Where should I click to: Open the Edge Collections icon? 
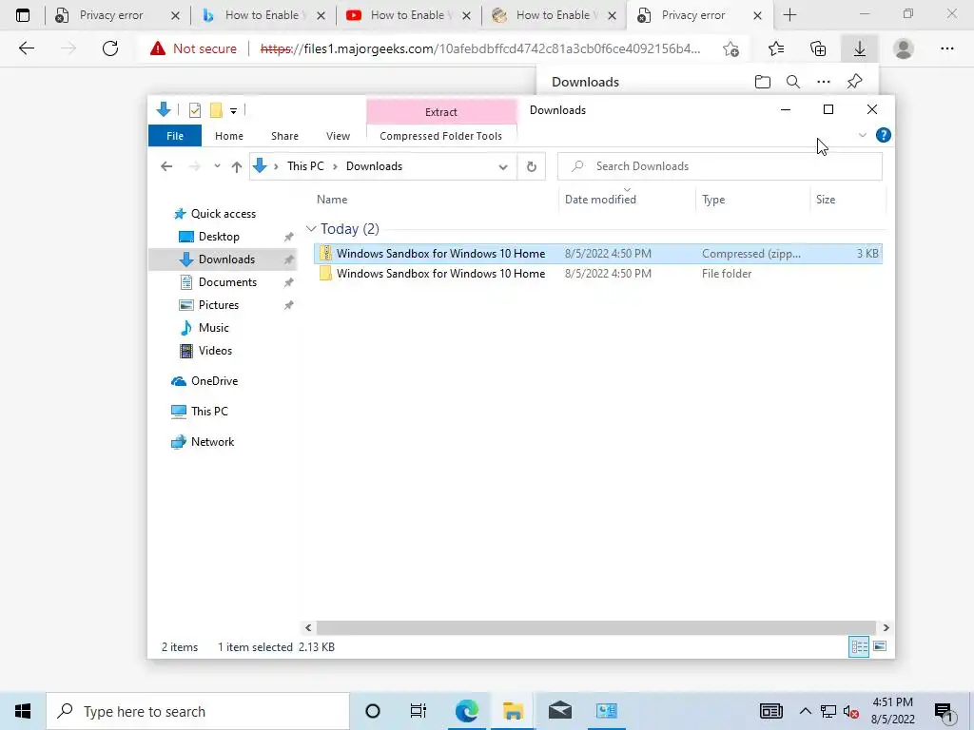click(x=818, y=48)
